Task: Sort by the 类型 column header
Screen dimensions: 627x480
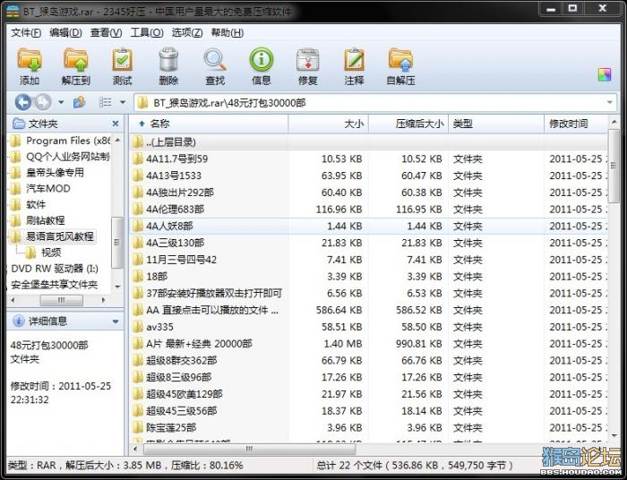Action: (496, 124)
